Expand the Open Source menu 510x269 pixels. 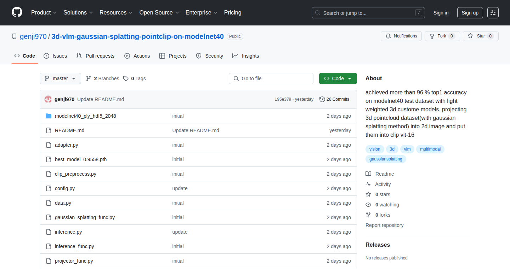(159, 12)
